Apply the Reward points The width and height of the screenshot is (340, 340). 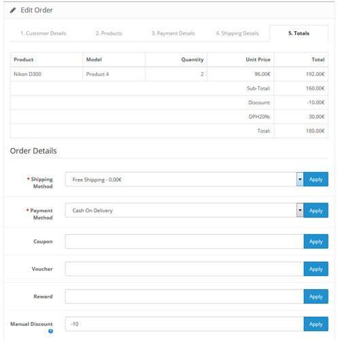pos(316,296)
